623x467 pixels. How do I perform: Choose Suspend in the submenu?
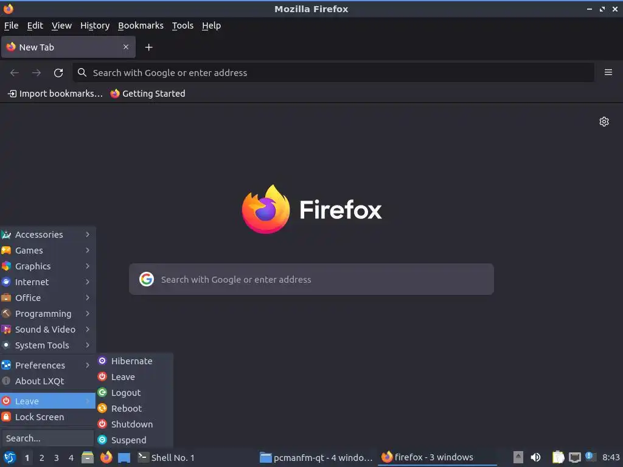pyautogui.click(x=134, y=440)
